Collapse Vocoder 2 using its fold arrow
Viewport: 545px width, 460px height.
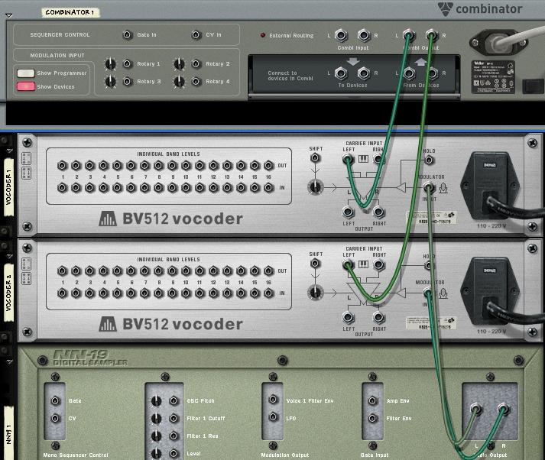9,256
